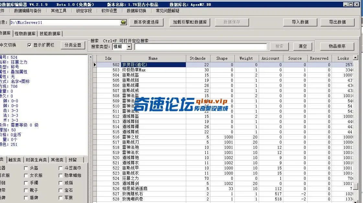
Task: Check the 头盔 checkbox
Action: (26, 168)
